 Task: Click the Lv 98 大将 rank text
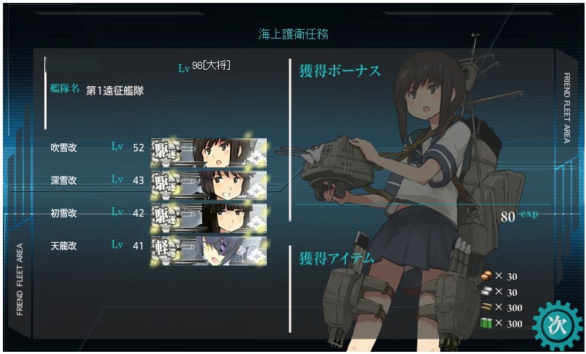(x=204, y=67)
